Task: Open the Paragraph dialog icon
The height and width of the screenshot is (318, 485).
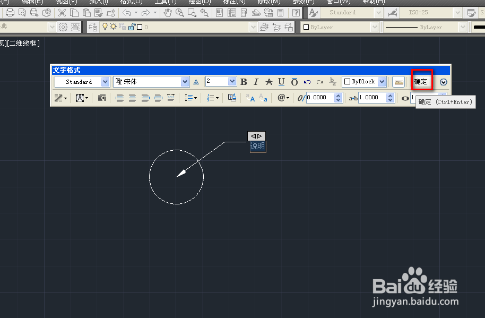Action: 102,98
